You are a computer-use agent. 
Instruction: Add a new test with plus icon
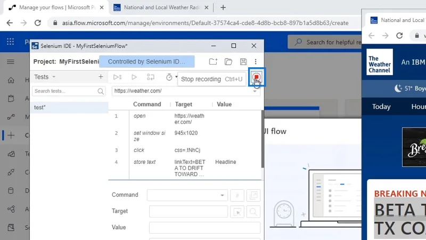tap(101, 77)
